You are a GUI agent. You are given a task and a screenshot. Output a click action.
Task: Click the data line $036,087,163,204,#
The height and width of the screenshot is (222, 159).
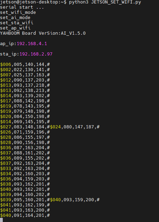point(25,148)
